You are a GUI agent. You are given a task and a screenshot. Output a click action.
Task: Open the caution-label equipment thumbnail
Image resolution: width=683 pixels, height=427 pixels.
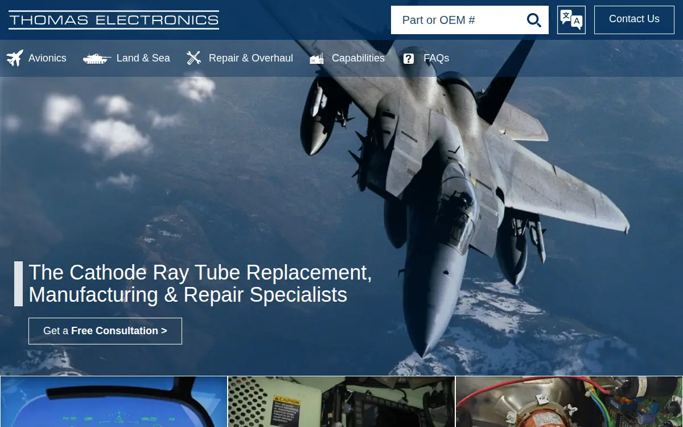coord(341,401)
